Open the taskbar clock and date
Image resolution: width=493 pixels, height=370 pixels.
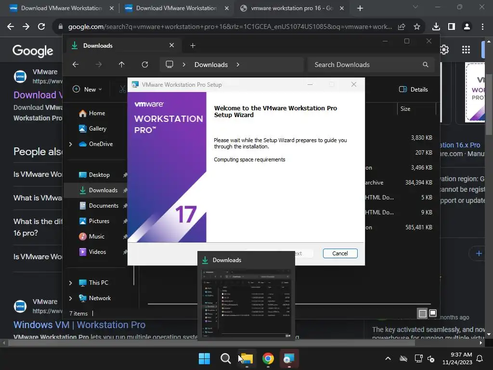457,358
